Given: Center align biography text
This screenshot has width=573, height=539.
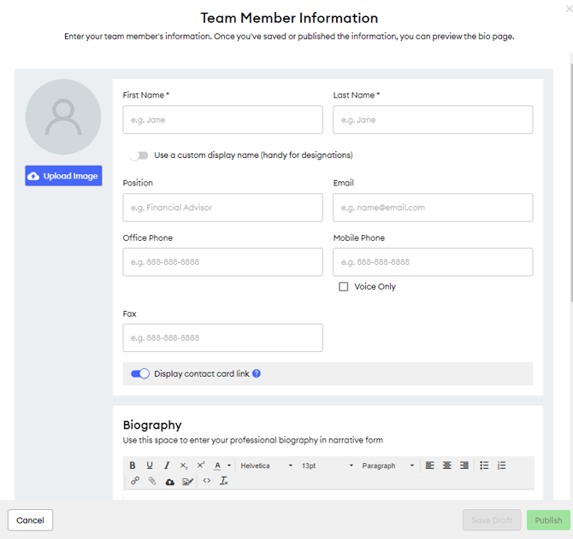Looking at the screenshot, I should point(447,466).
